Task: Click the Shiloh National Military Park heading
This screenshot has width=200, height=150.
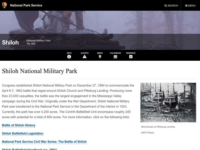Action: 39,71
